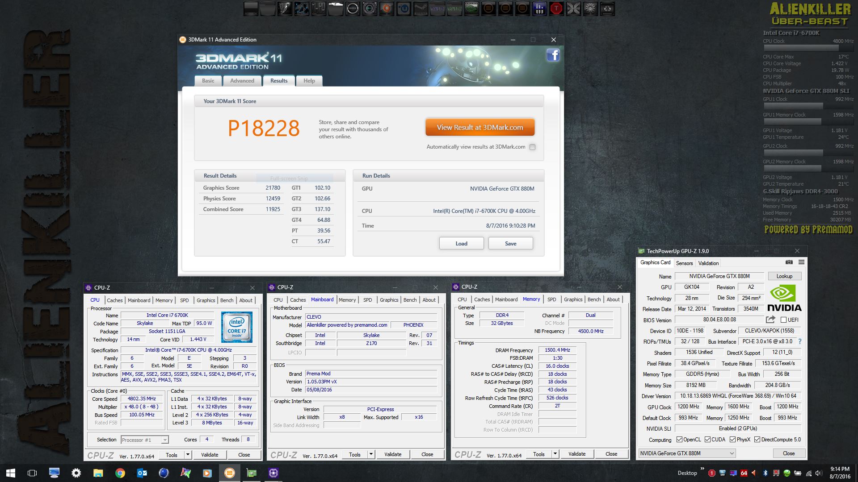Switch to the Advanced tab in 3DMark

(x=242, y=81)
